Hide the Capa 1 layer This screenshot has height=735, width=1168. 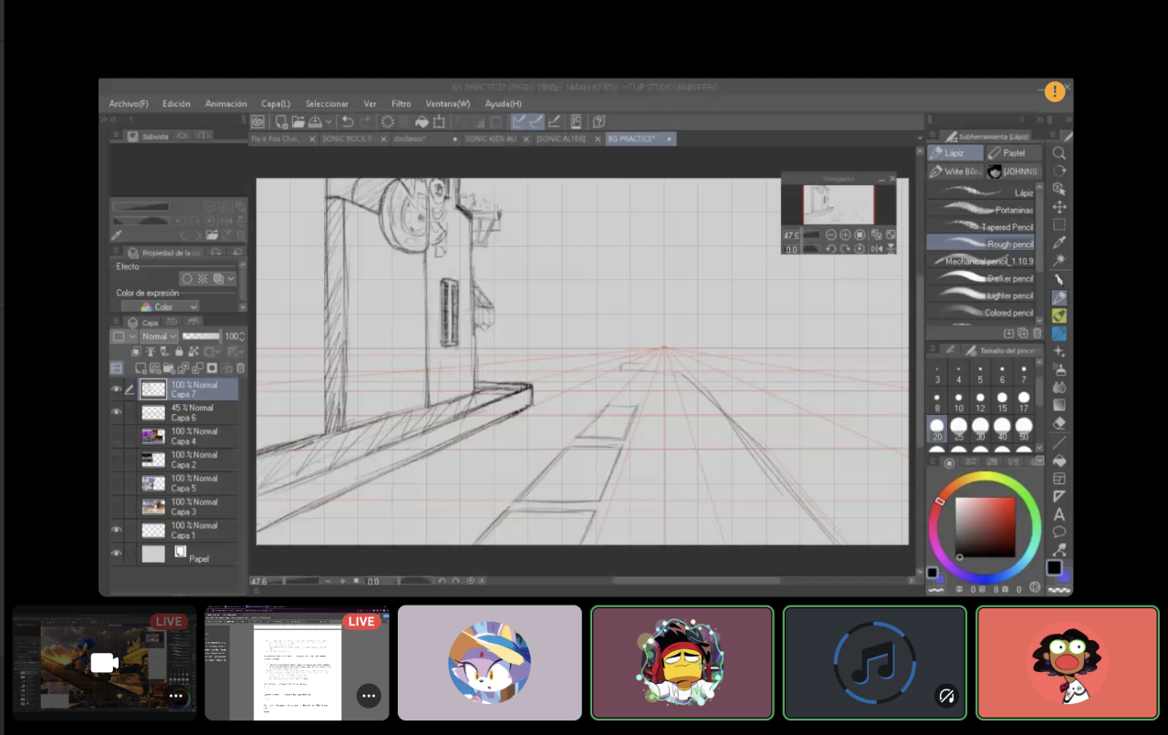coord(116,530)
